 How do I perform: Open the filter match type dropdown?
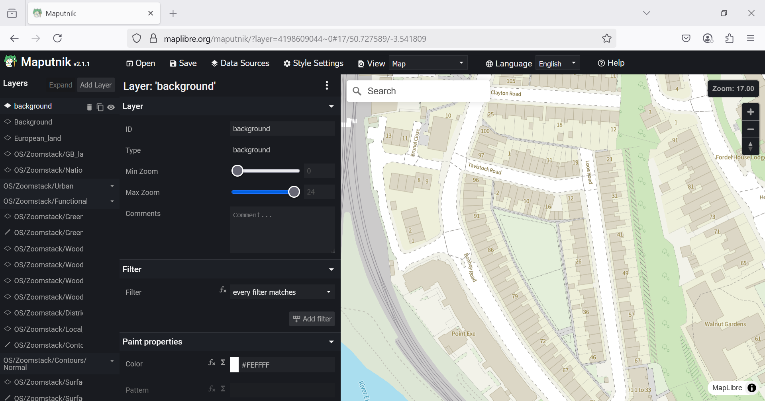click(282, 292)
